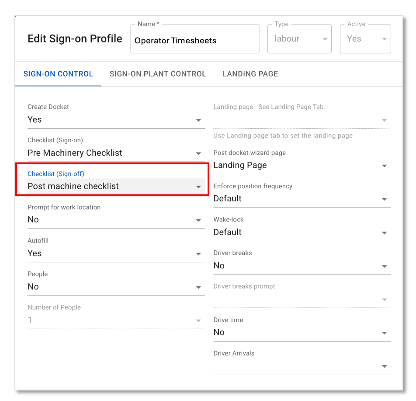Open the Post docket wizard page dropdown
Screen dimensions: 416x401
[x=302, y=165]
